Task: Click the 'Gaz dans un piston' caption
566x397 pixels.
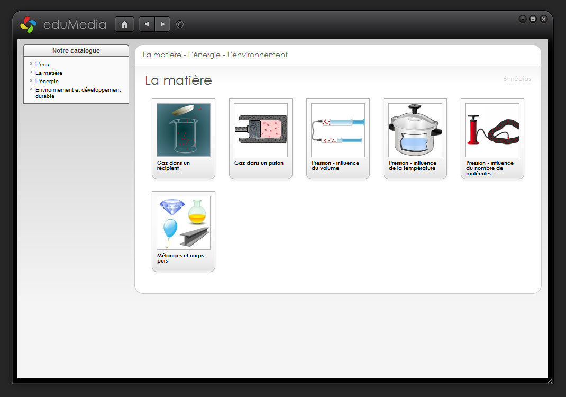Action: [x=259, y=163]
